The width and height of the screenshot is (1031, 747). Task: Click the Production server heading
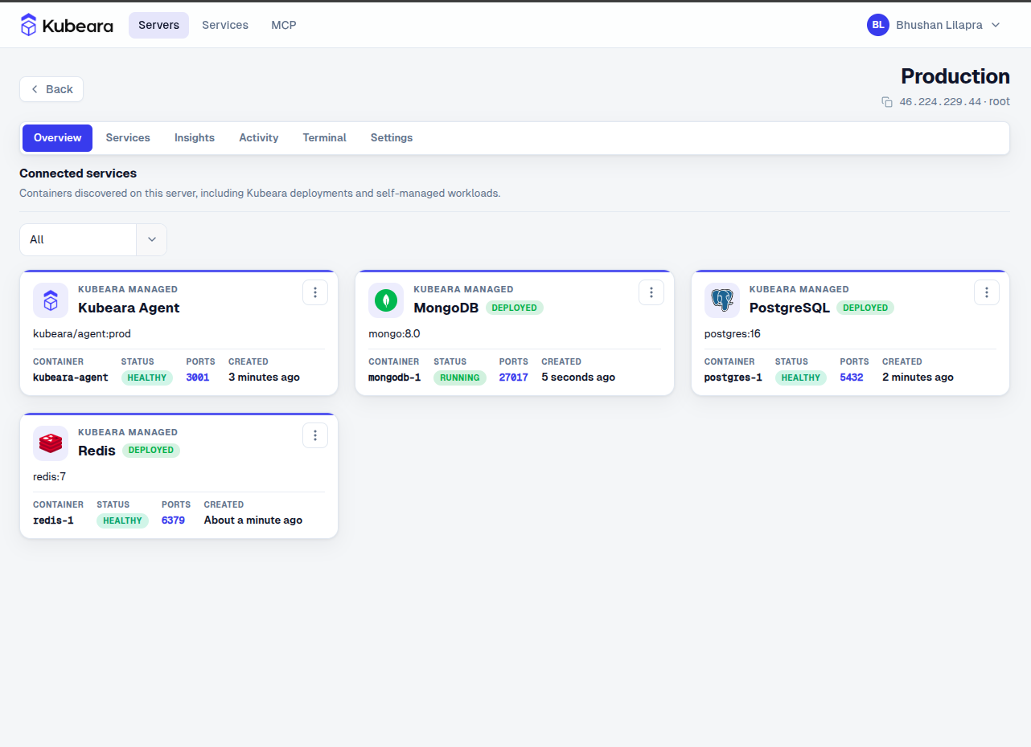click(x=955, y=76)
